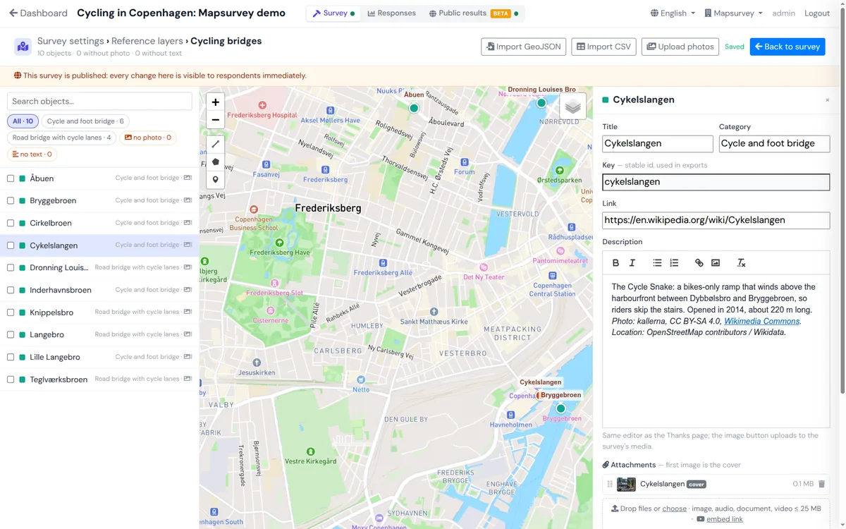Open the Wikimedia Commons link
846x529 pixels.
[x=761, y=321]
